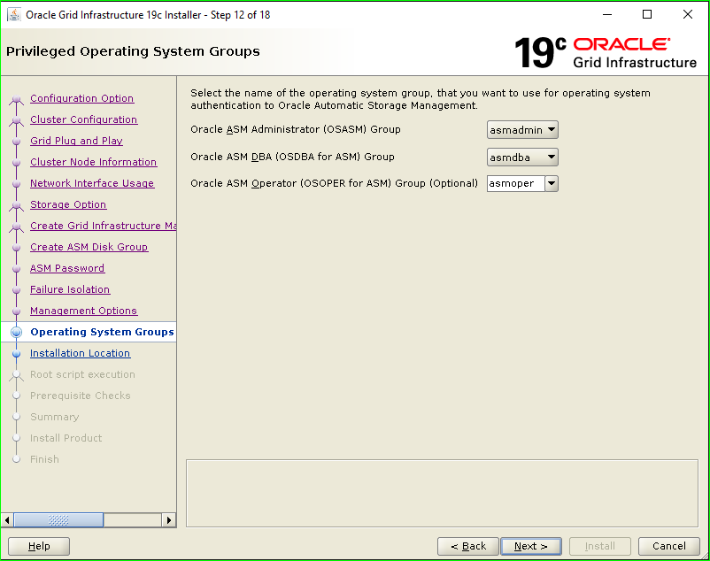Select the Operating System Groups sidebar entry
710x561 pixels.
[100, 332]
